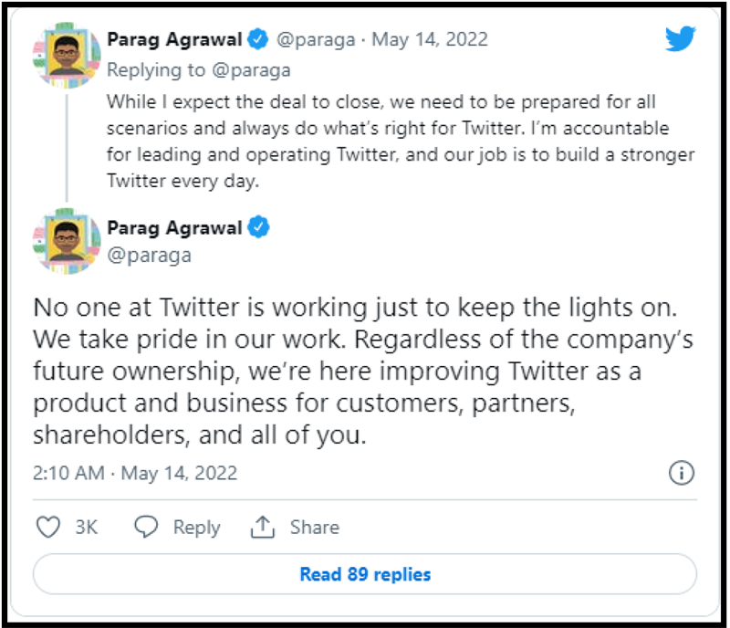Screen dimensions: 730x628
Task: Click the Twitter bird logo
Action: tap(680, 38)
